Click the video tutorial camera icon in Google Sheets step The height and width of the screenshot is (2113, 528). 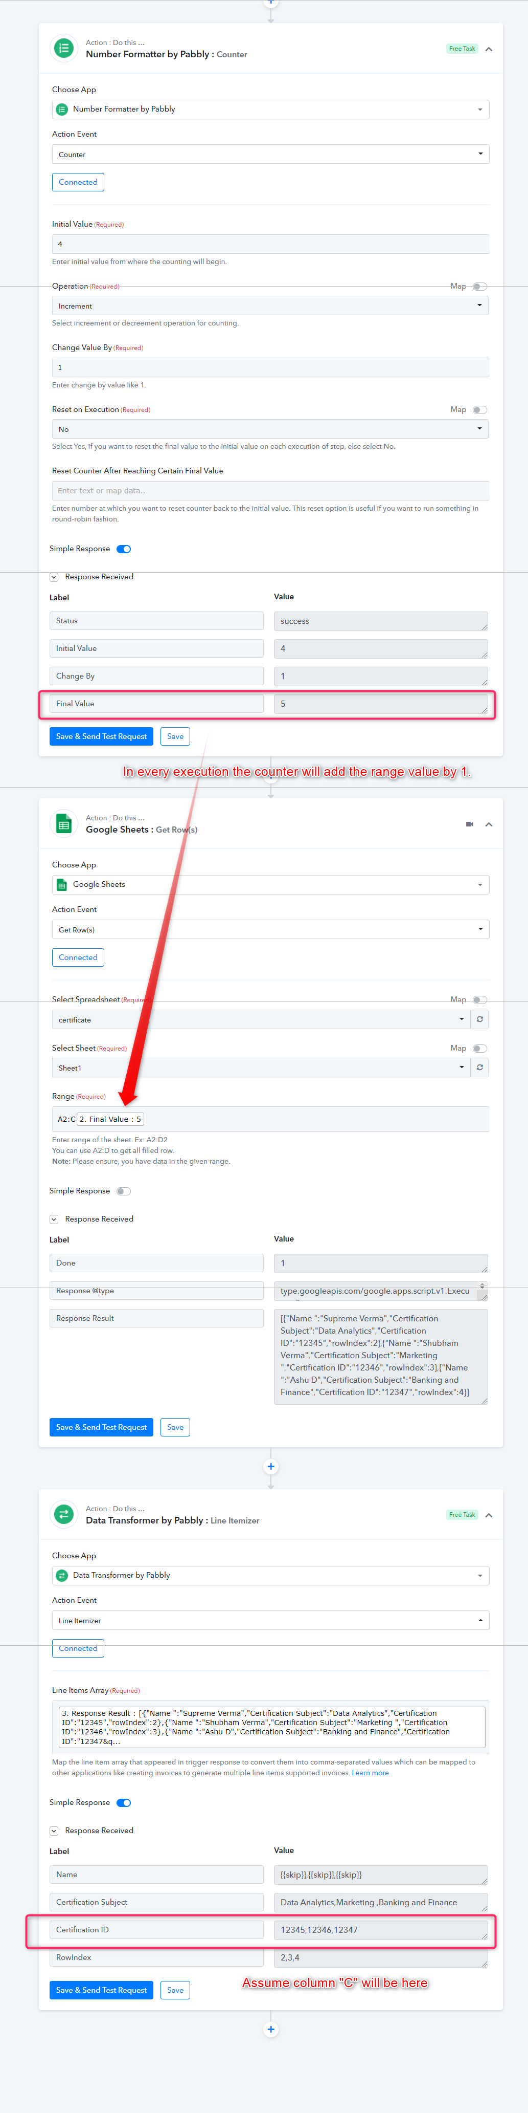470,824
